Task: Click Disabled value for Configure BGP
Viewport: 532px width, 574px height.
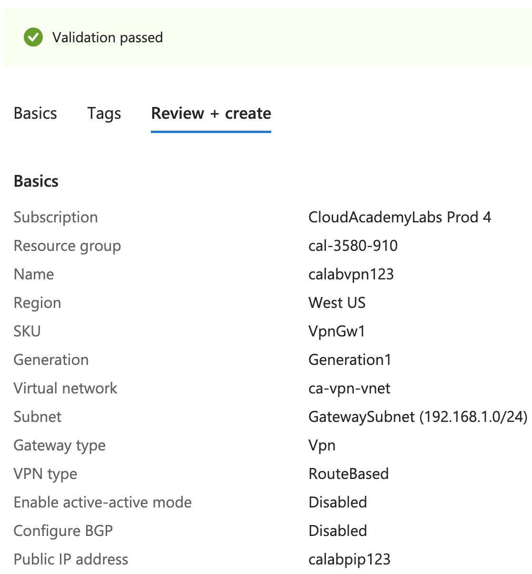Action: pos(337,531)
